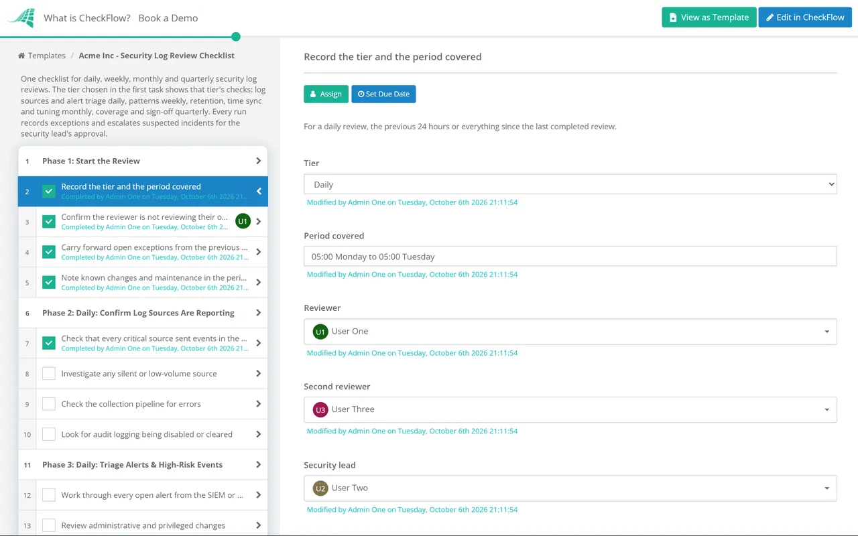858x536 pixels.
Task: Uncheck task 3 Confirm the reviewer checkbox
Action: point(49,222)
